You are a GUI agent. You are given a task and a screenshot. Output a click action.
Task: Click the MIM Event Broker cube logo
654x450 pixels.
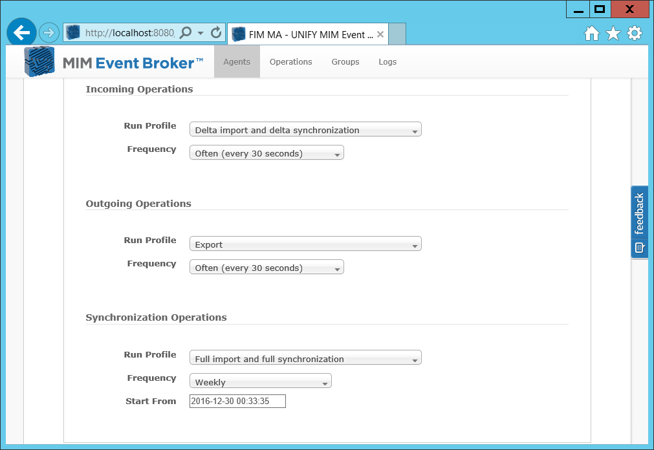pyautogui.click(x=39, y=61)
